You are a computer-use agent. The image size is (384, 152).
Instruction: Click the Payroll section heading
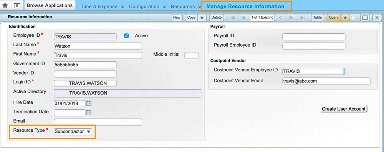[x=217, y=26]
